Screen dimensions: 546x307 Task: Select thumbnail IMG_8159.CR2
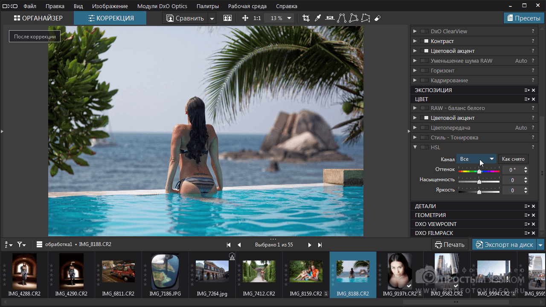click(x=306, y=275)
